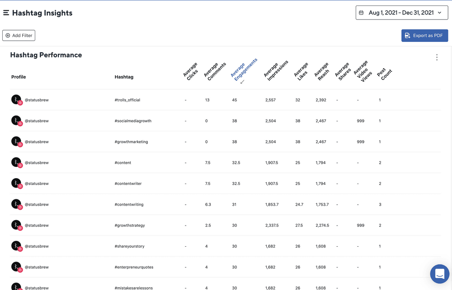Click the #contentwriting hashtag
Image resolution: width=452 pixels, height=290 pixels.
tap(129, 205)
